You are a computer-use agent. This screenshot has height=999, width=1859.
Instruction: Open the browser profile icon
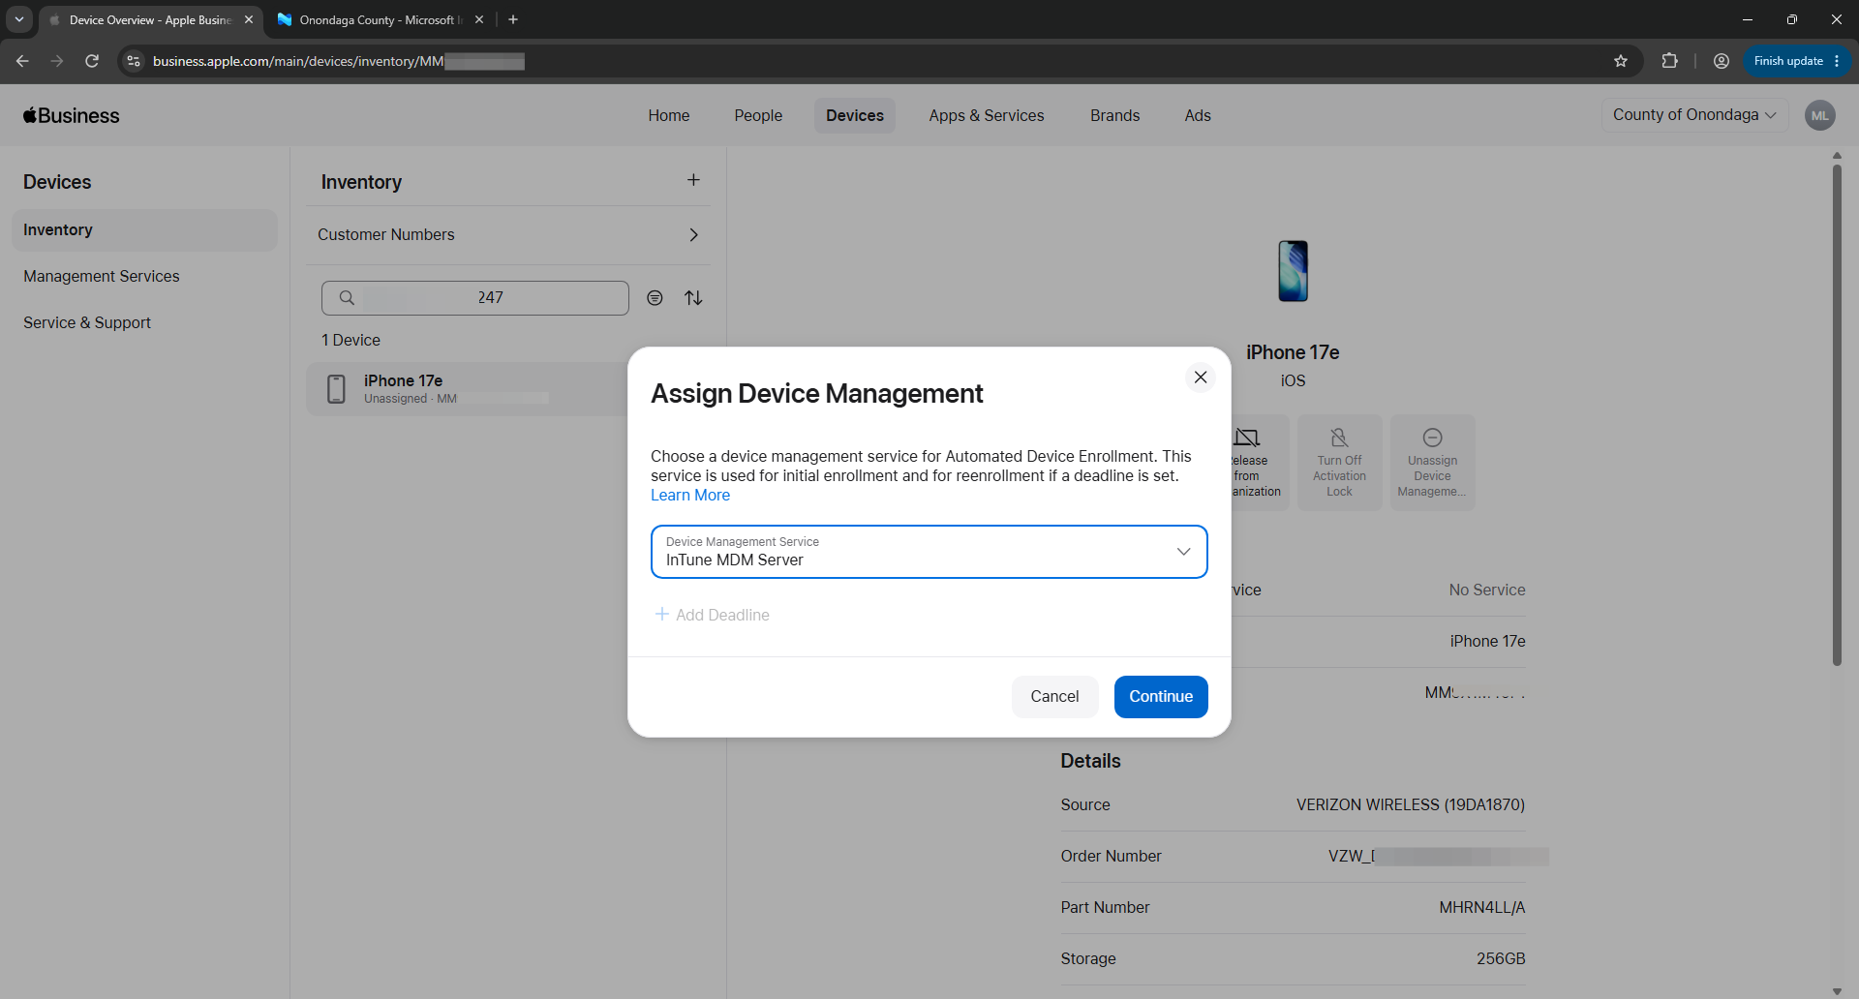(x=1722, y=61)
